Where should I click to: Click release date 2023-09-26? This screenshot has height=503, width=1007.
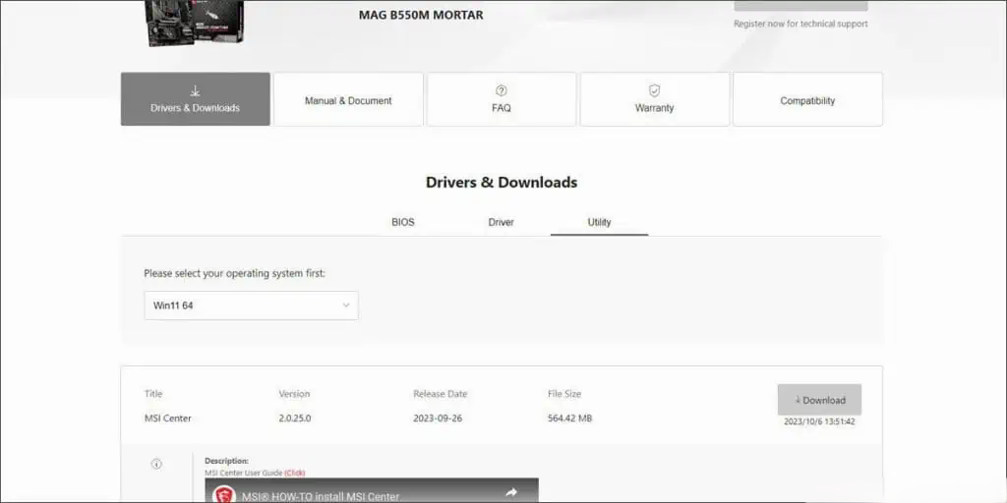pyautogui.click(x=438, y=419)
